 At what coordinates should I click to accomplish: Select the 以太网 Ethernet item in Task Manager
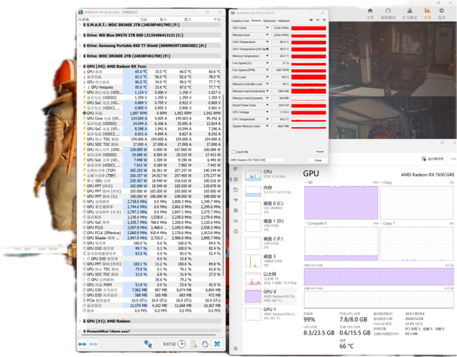[270, 279]
